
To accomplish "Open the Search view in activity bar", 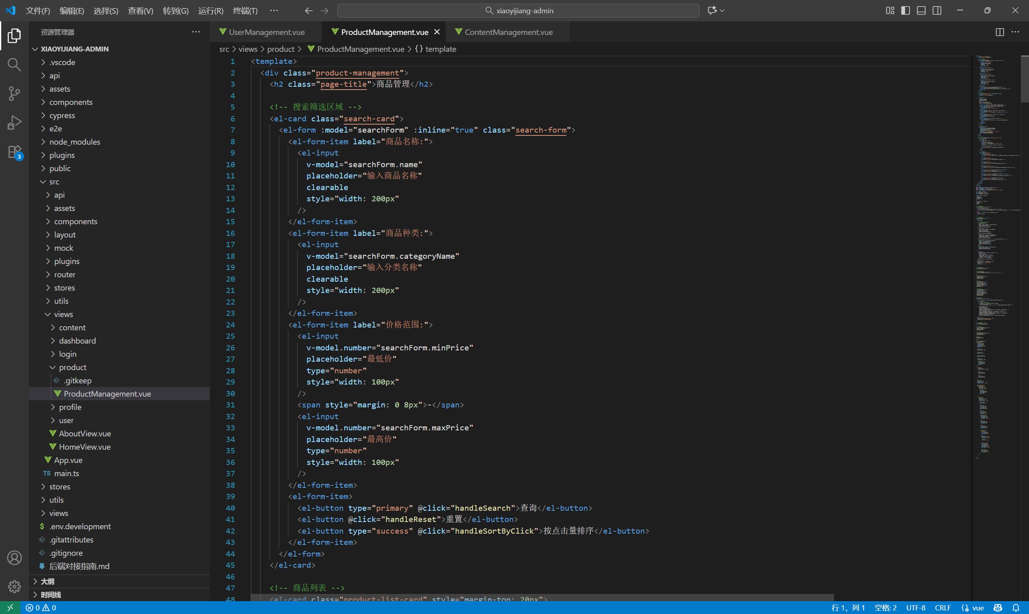I will [14, 65].
